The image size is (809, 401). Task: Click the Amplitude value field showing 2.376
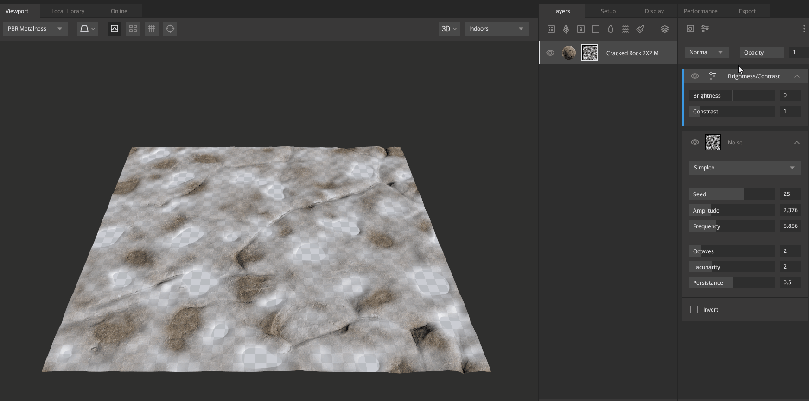790,210
